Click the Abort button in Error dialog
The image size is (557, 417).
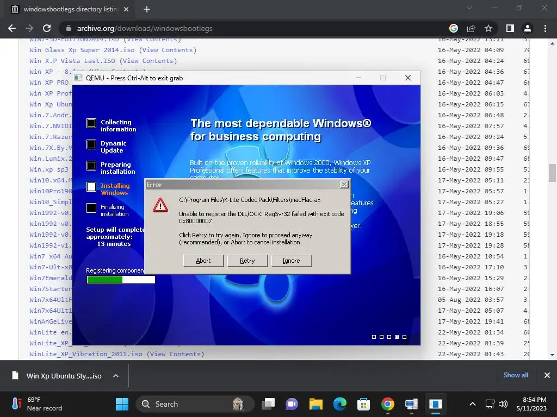tap(203, 261)
